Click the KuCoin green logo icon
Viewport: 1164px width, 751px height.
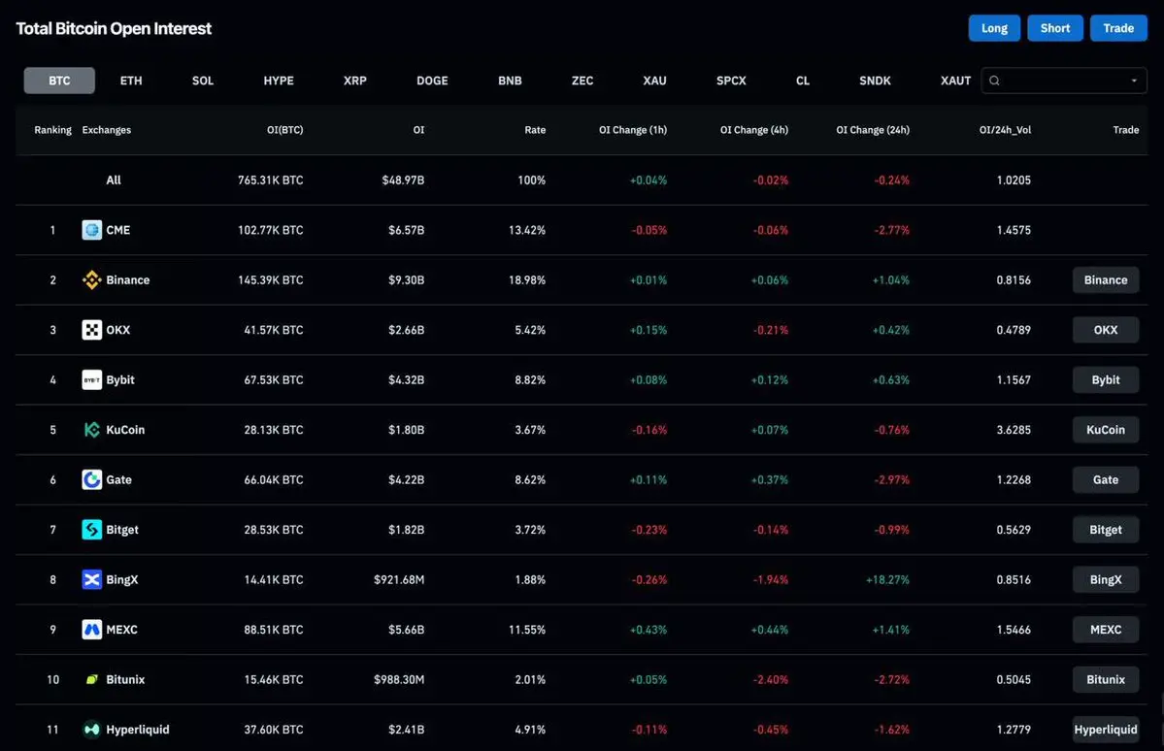click(91, 430)
